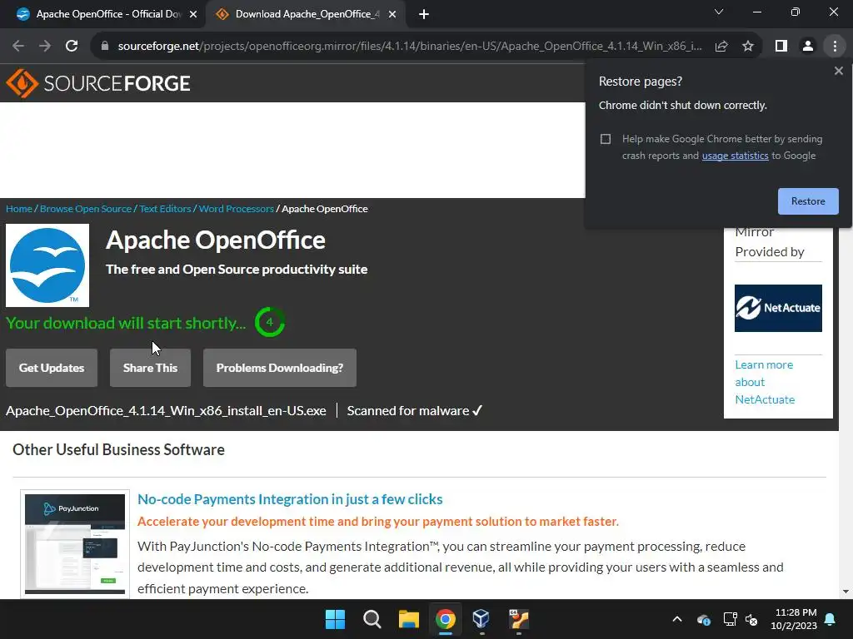
Task: Open the Chrome three-dot menu
Action: [835, 47]
